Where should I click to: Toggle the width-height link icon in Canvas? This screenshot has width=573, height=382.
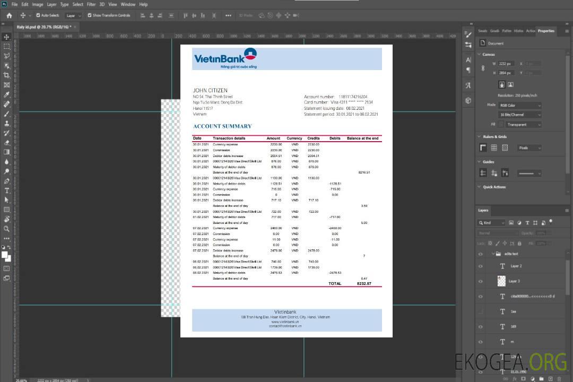tap(483, 68)
